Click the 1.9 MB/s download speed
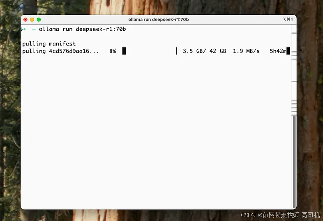The width and height of the screenshot is (323, 221). [x=246, y=51]
